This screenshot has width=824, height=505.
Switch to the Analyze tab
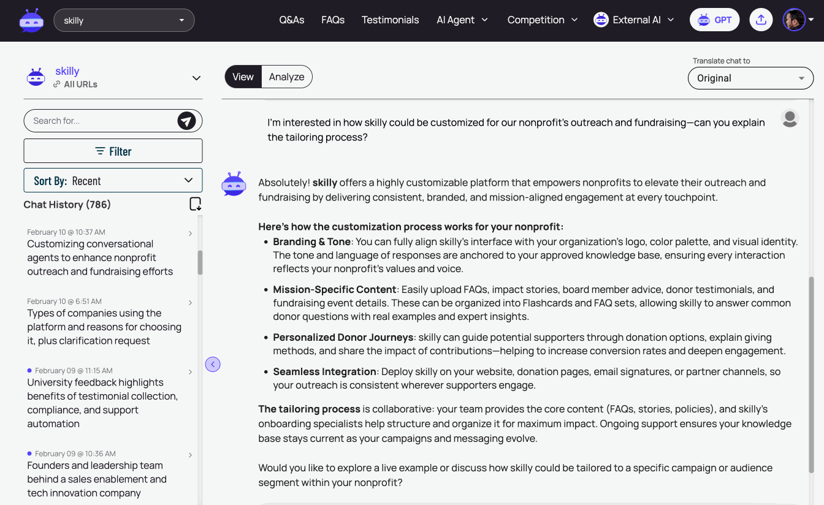[287, 77]
